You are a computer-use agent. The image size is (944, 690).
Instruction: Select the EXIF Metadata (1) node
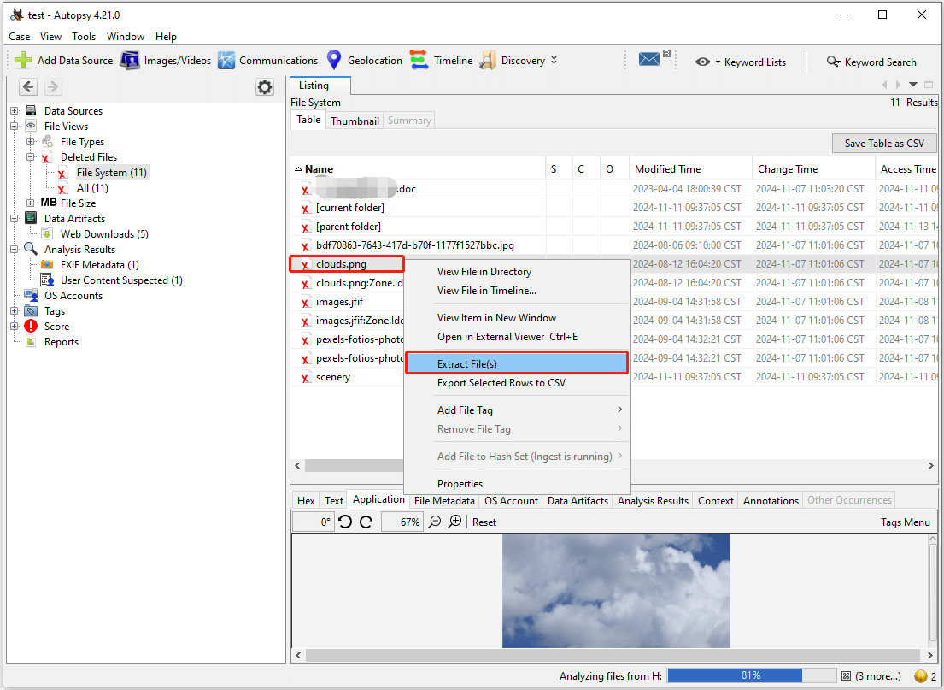tap(99, 264)
